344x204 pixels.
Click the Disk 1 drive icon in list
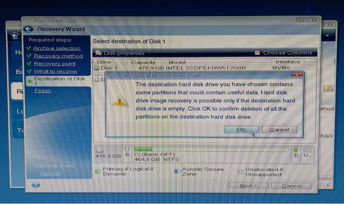click(97, 68)
